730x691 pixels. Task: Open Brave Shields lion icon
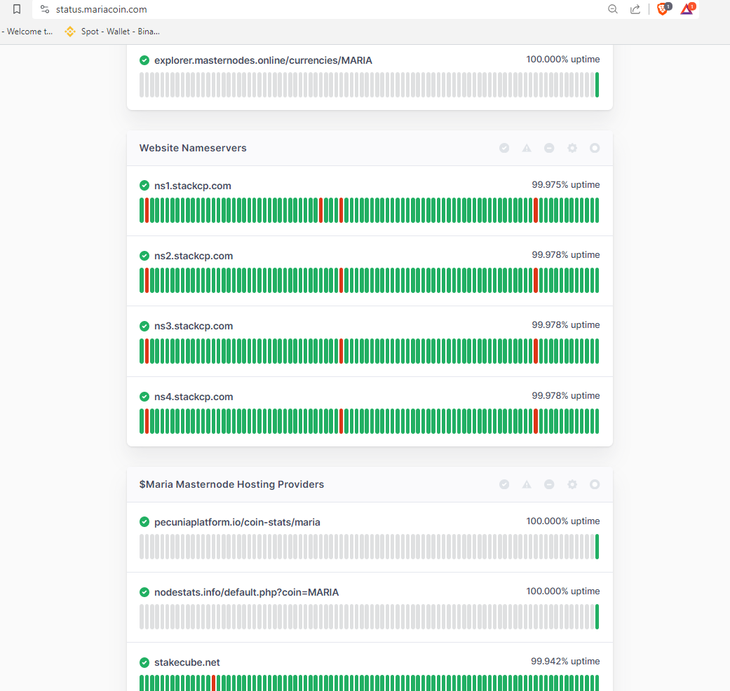coord(663,9)
